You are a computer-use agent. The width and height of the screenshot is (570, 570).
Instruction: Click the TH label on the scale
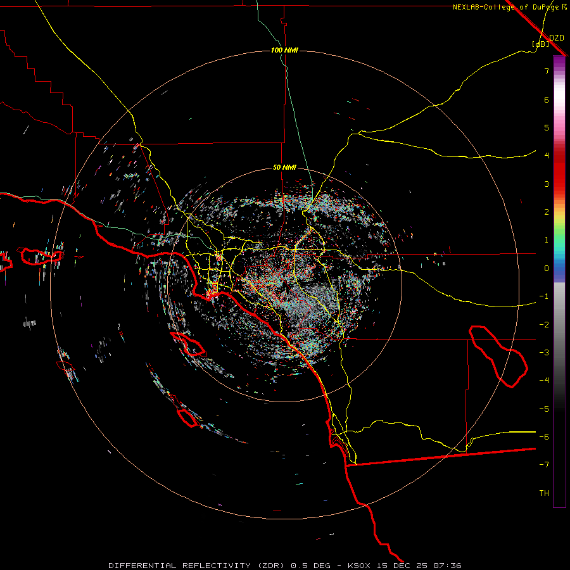click(544, 493)
